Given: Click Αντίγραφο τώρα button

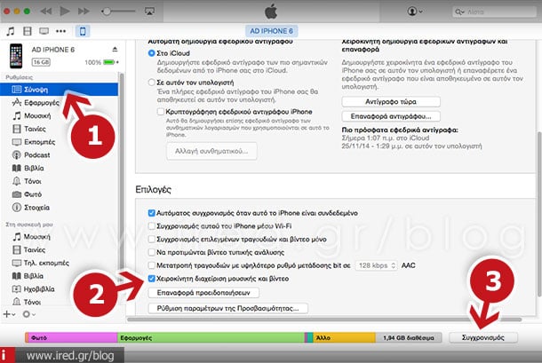Looking at the screenshot, I should [391, 101].
